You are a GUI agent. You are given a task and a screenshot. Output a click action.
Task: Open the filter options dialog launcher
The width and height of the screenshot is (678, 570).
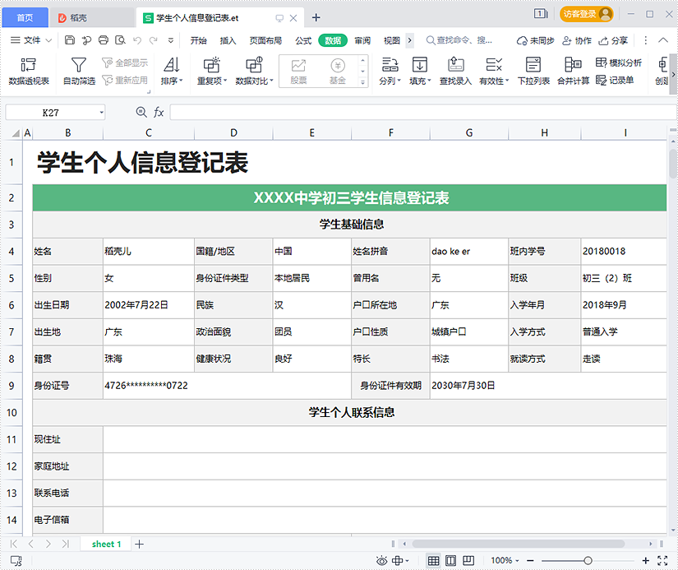149,91
